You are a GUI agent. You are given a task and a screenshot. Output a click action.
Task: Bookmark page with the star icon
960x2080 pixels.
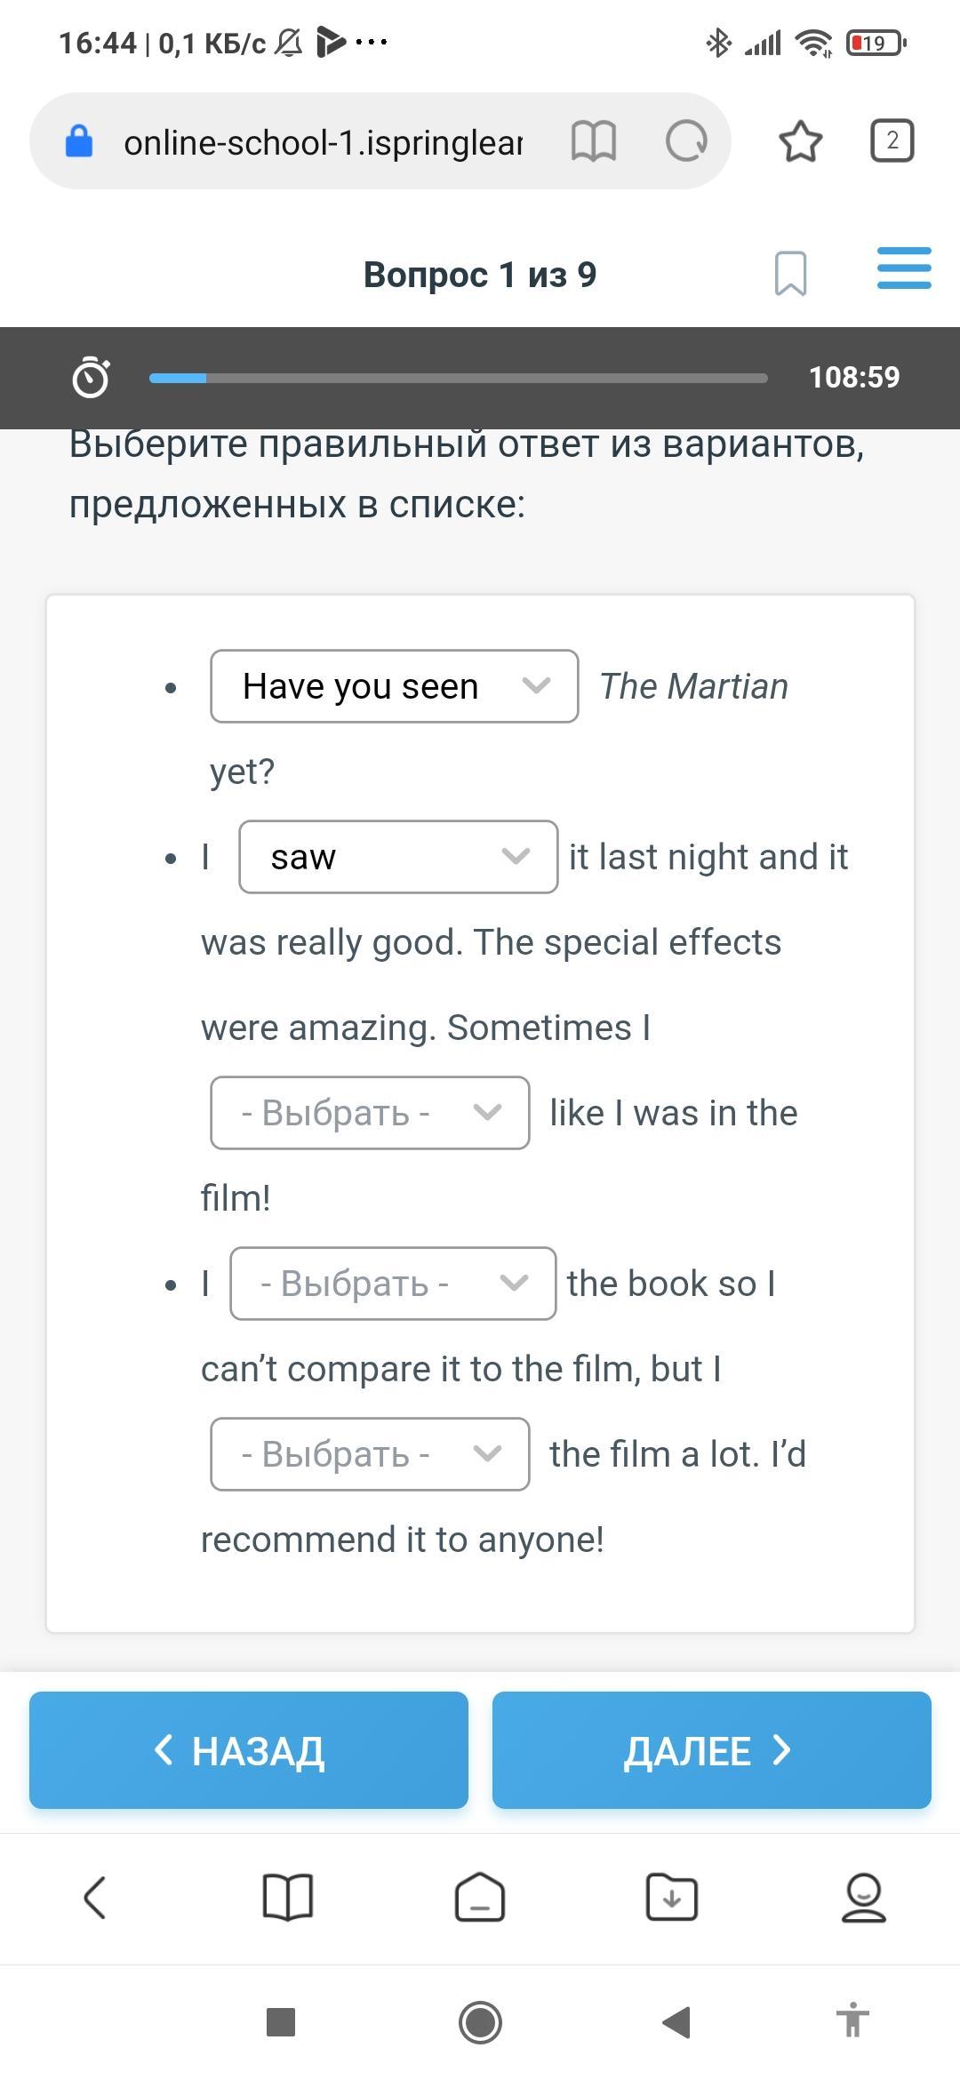point(800,141)
